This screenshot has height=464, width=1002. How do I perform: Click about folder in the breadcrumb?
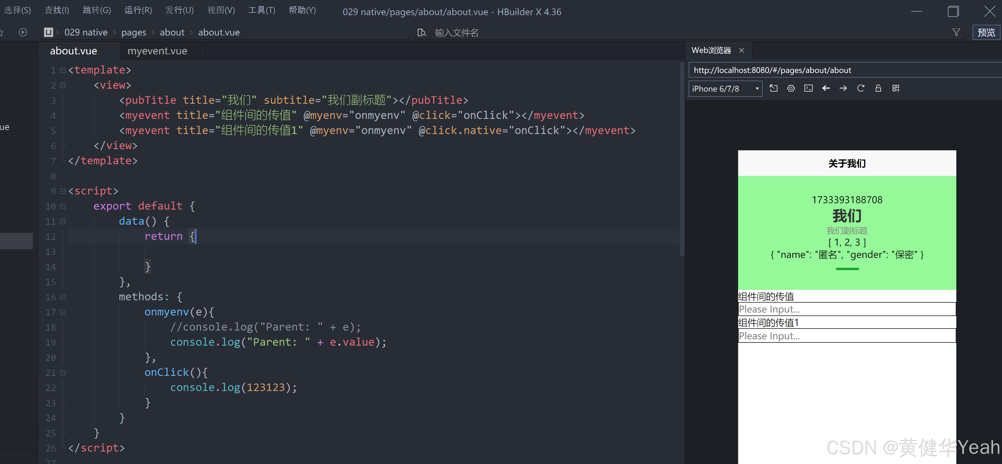172,32
